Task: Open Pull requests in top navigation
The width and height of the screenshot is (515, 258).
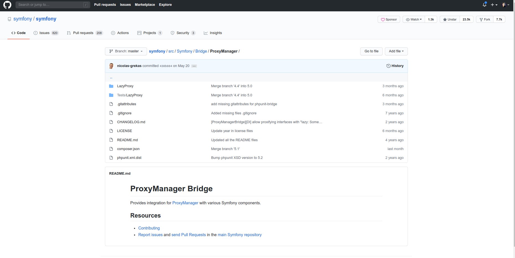Action: click(105, 5)
